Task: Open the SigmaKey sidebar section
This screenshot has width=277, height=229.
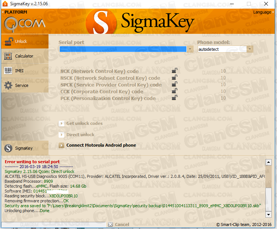Action: click(25, 148)
